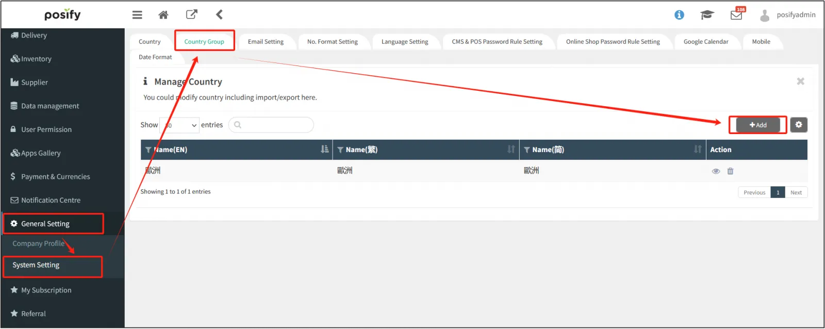Switch to the Country tab

[150, 42]
